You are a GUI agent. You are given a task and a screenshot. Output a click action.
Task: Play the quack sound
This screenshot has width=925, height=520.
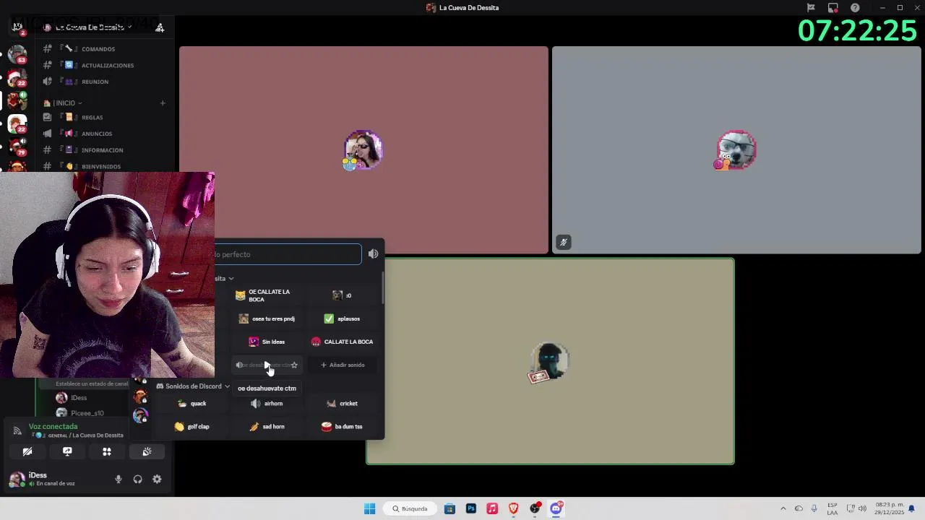click(x=192, y=404)
